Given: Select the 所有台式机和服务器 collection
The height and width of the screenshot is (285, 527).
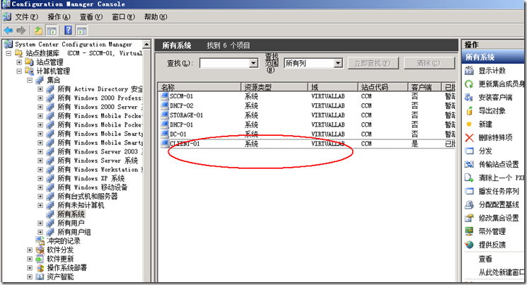Looking at the screenshot, I should (x=88, y=197).
